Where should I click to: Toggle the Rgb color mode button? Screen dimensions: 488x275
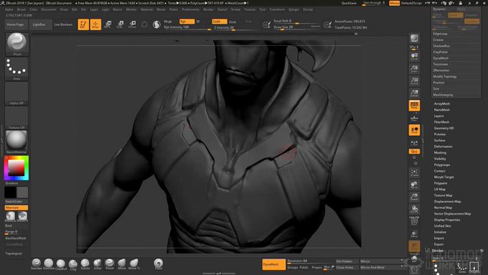coord(187,22)
